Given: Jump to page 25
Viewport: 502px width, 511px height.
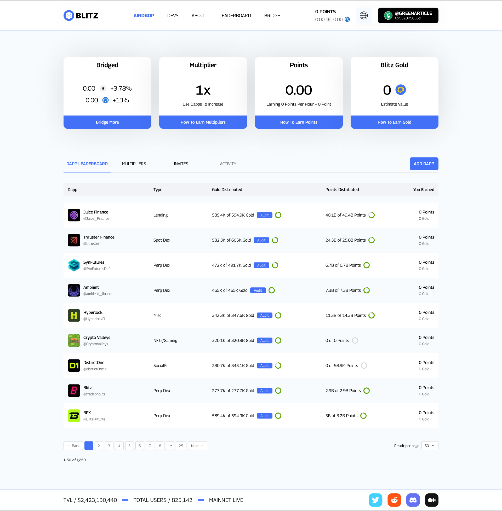Looking at the screenshot, I should 181,446.
